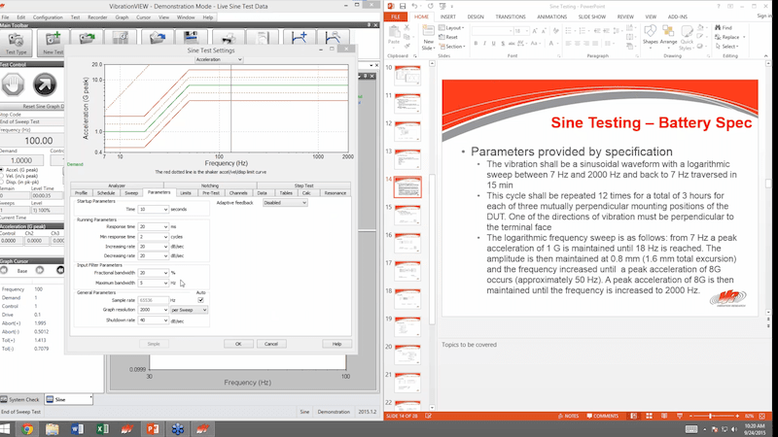Apply Bold formatting in PowerPoint ribbon
This screenshot has width=778, height=437.
pyautogui.click(x=476, y=44)
